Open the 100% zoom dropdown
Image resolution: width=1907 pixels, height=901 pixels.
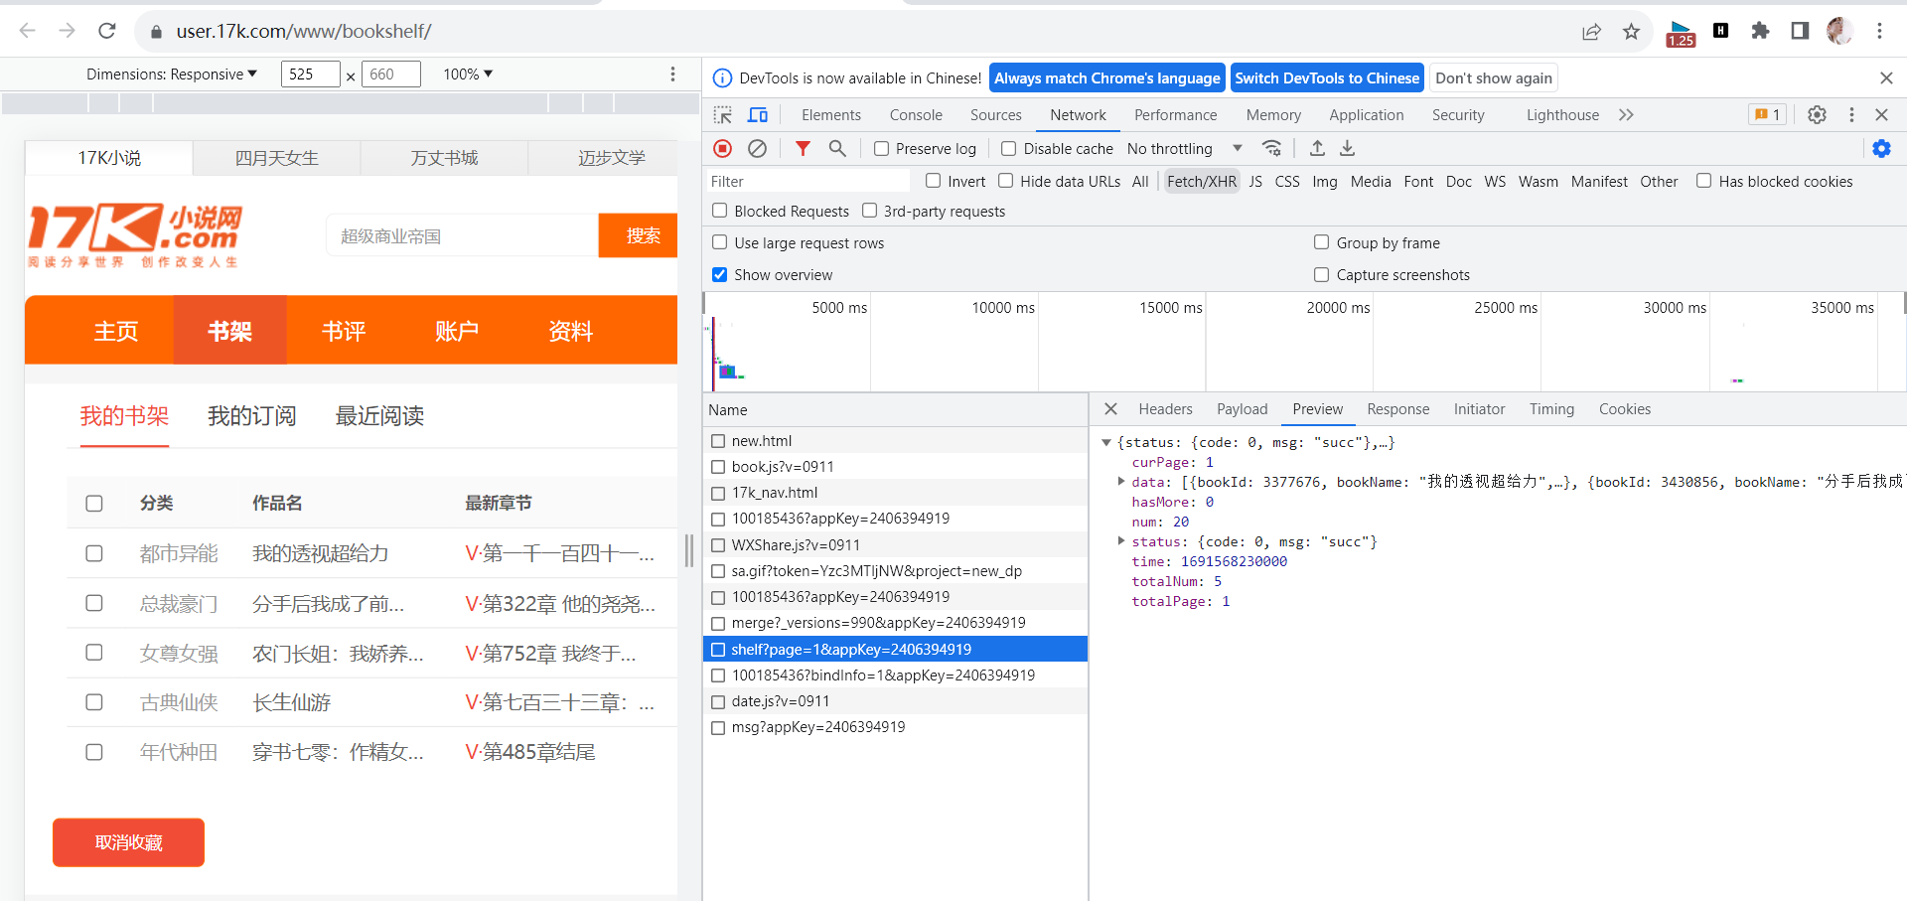pos(468,75)
